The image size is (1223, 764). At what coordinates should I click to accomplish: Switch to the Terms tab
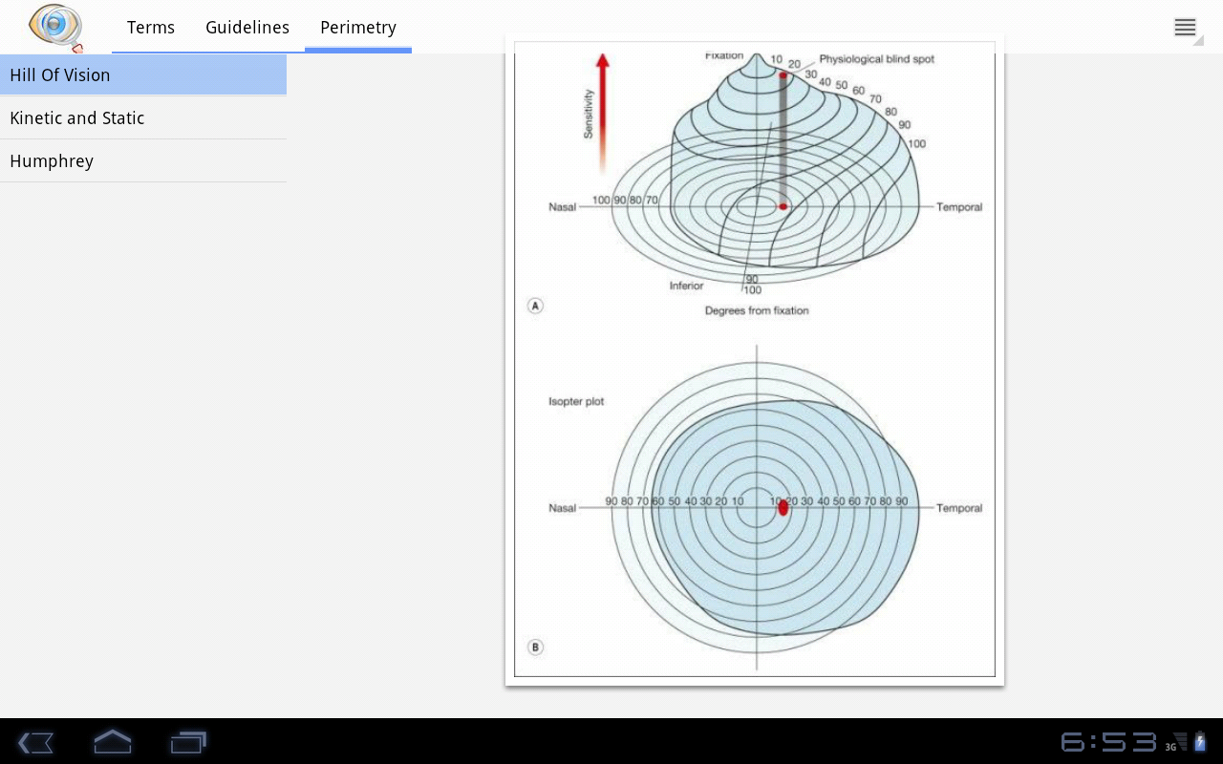pyautogui.click(x=151, y=28)
